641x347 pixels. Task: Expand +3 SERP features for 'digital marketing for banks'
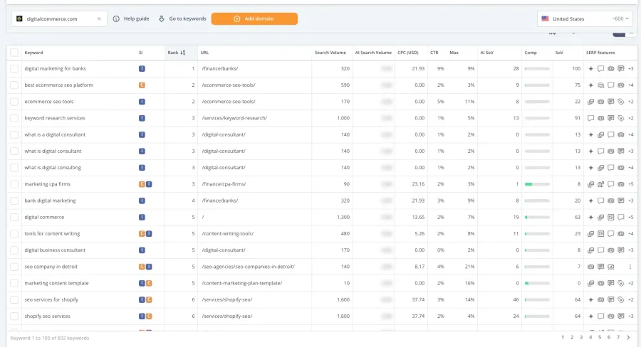[631, 68]
